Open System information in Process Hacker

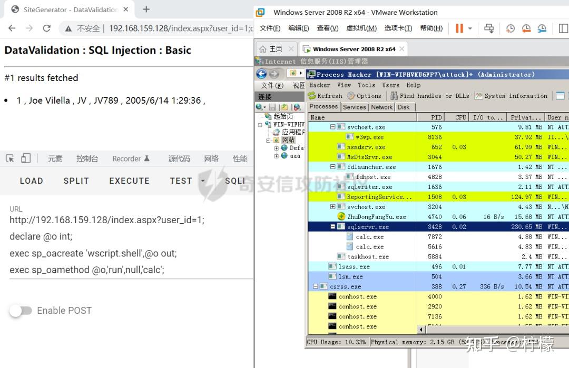coord(511,96)
